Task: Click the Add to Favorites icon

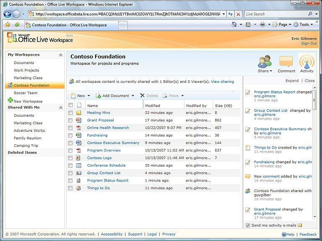Action: pos(17,25)
